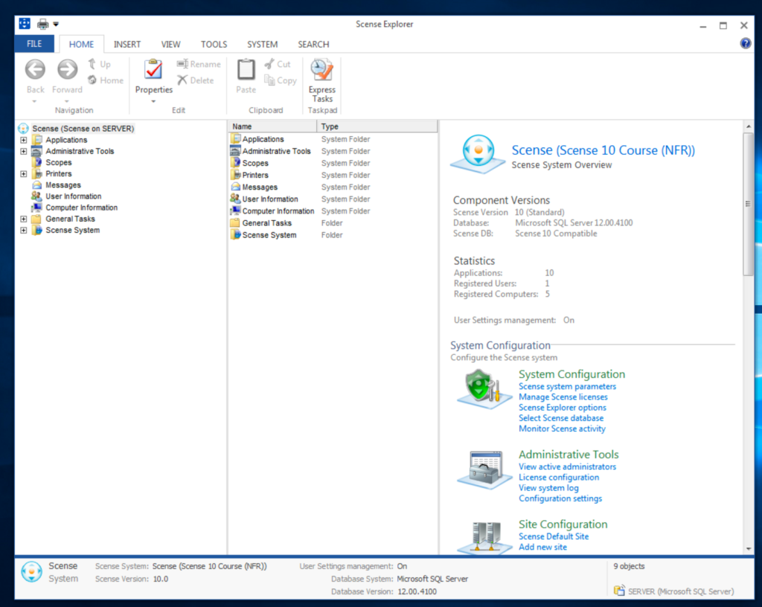The height and width of the screenshot is (607, 762).
Task: Click the System Configuration shield icon
Action: (484, 389)
